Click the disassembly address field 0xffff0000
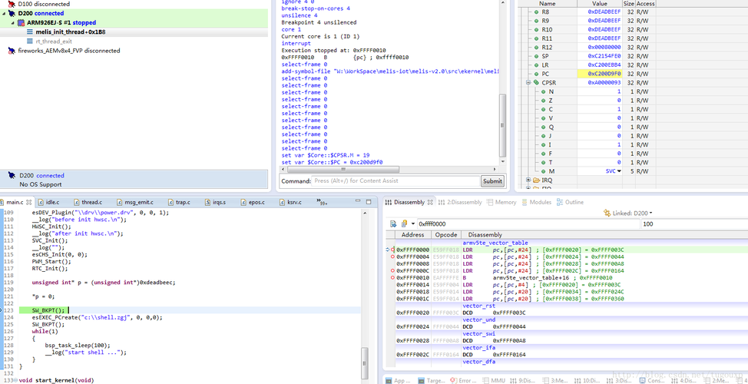The image size is (748, 384). [528, 223]
